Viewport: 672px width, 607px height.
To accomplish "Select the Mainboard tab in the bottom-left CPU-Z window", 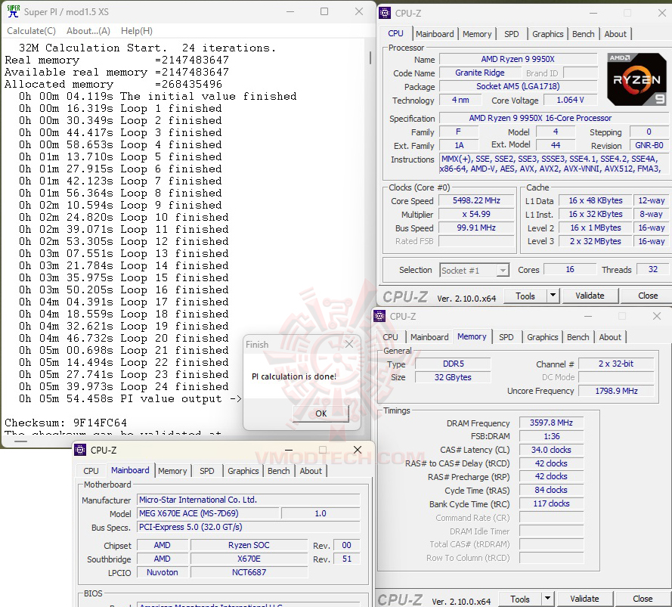I will pyautogui.click(x=130, y=470).
